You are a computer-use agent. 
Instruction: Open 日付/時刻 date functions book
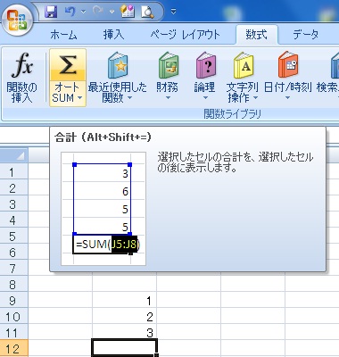tap(288, 65)
